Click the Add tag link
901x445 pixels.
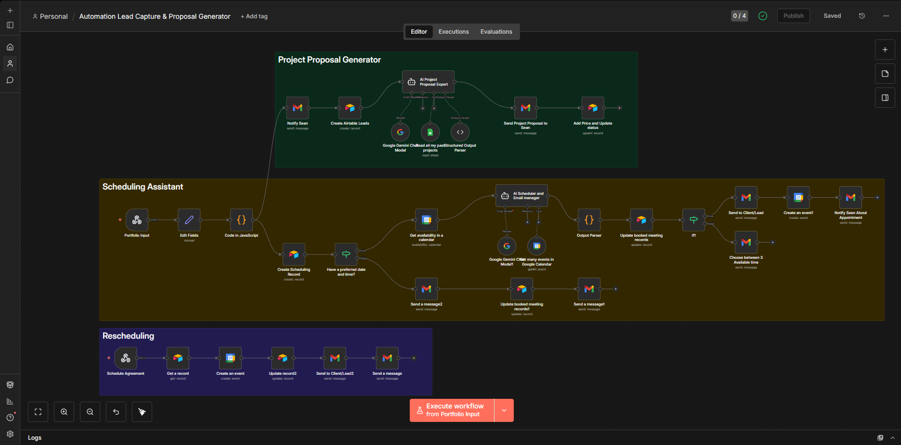pyautogui.click(x=254, y=16)
